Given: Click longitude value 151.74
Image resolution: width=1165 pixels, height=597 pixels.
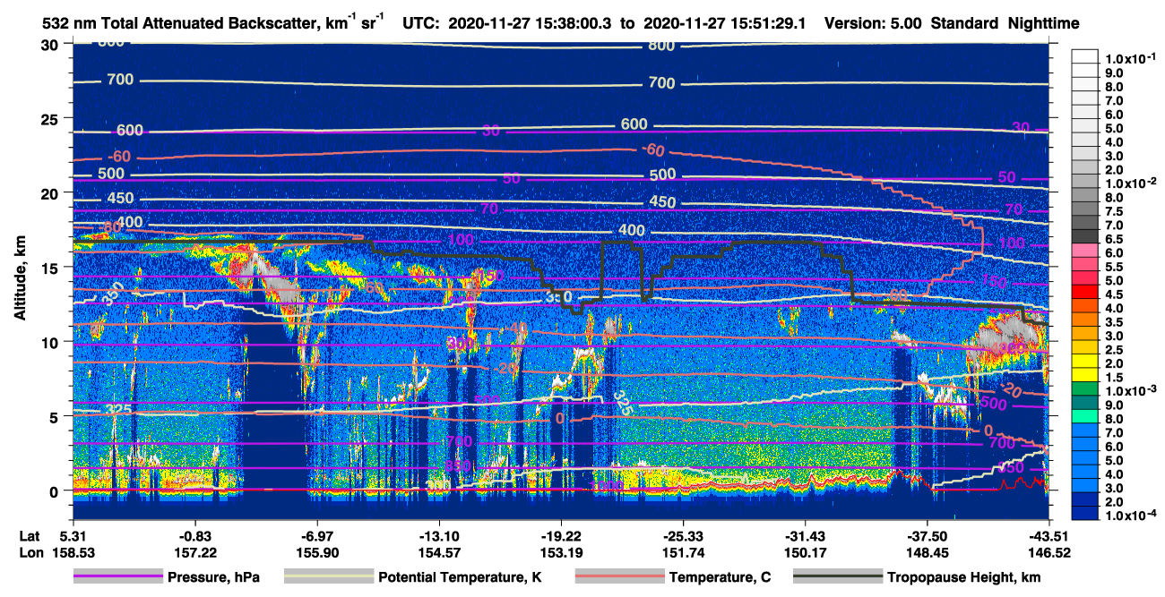Looking at the screenshot, I should pyautogui.click(x=683, y=553).
